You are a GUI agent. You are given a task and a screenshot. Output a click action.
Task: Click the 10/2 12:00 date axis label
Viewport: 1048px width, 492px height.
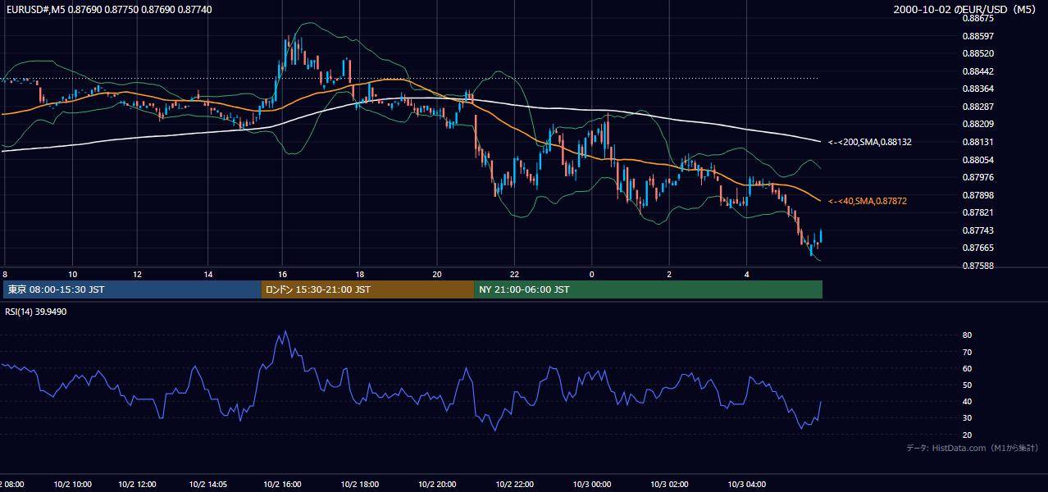point(137,484)
